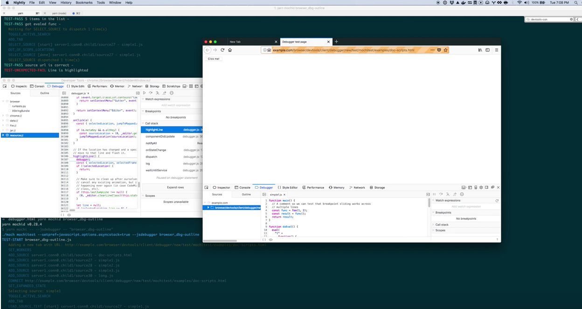Click the "Click me!" button on the page
Viewport: 582px width, 309px height.
214,59
